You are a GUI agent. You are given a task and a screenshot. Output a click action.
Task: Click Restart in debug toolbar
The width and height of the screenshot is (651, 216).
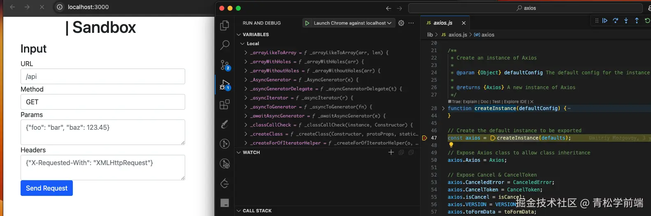click(647, 21)
